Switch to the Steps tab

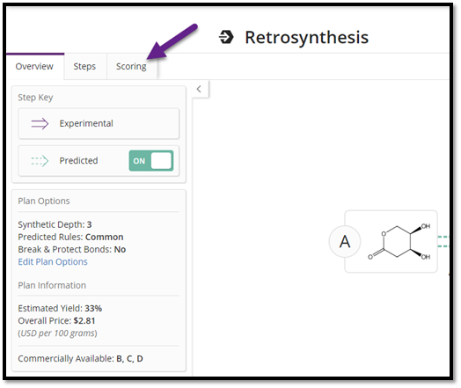[x=84, y=67]
